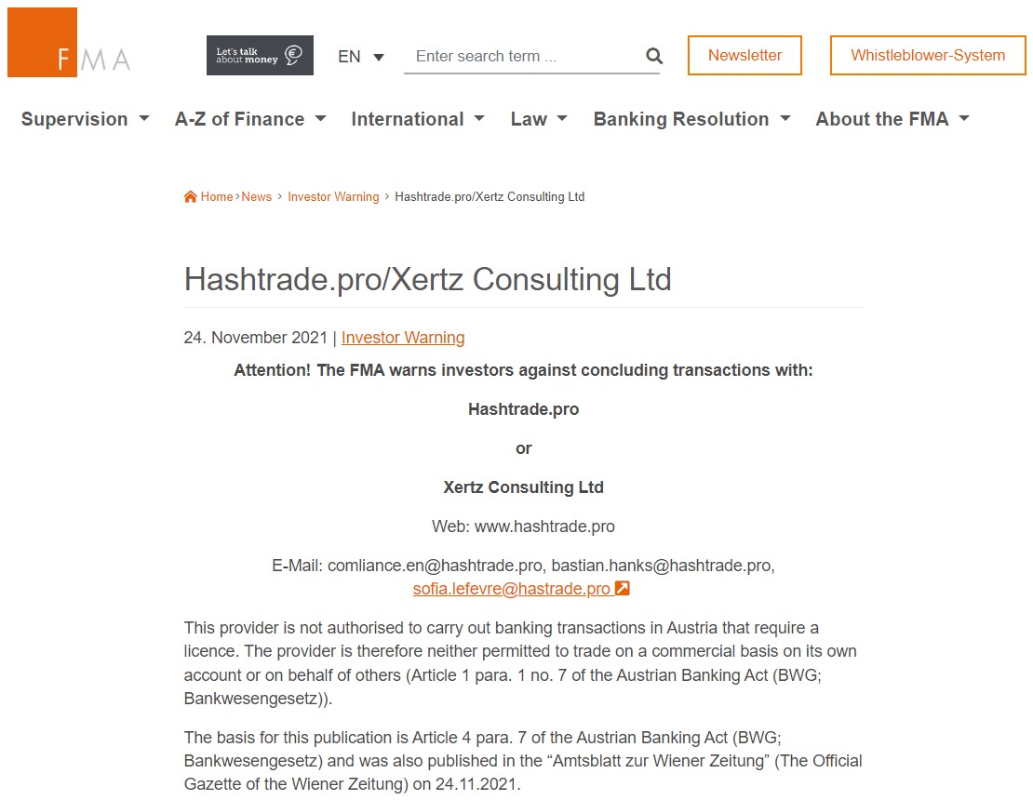Screen dimensions: 1033x800
Task: Expand the A-Z of Finance menu
Action: coord(250,119)
